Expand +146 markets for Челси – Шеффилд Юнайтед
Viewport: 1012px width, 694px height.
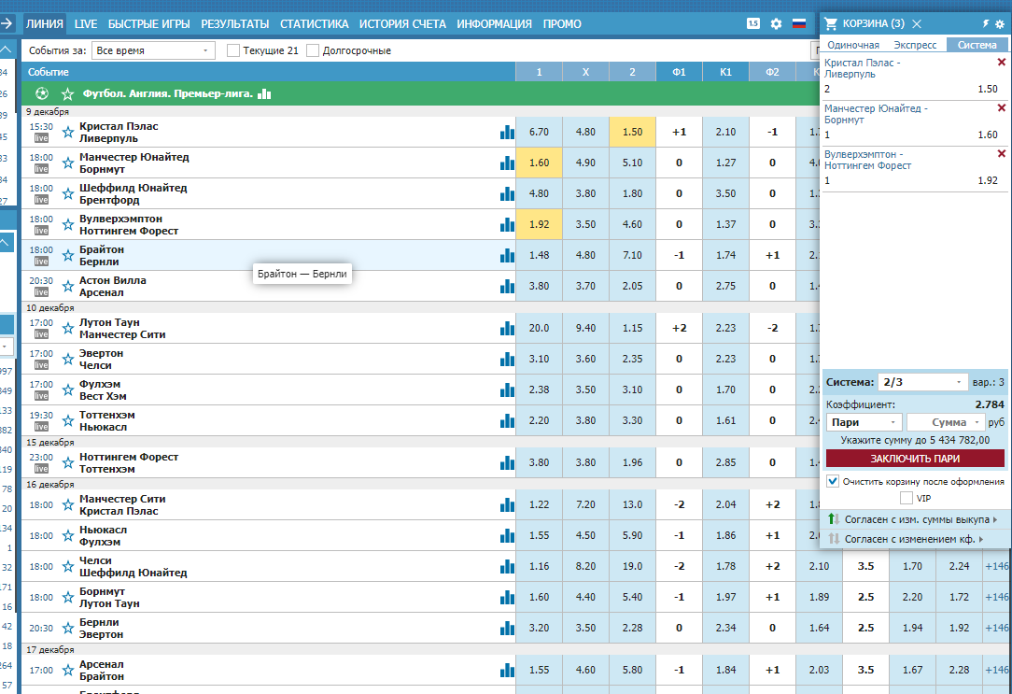point(997,566)
